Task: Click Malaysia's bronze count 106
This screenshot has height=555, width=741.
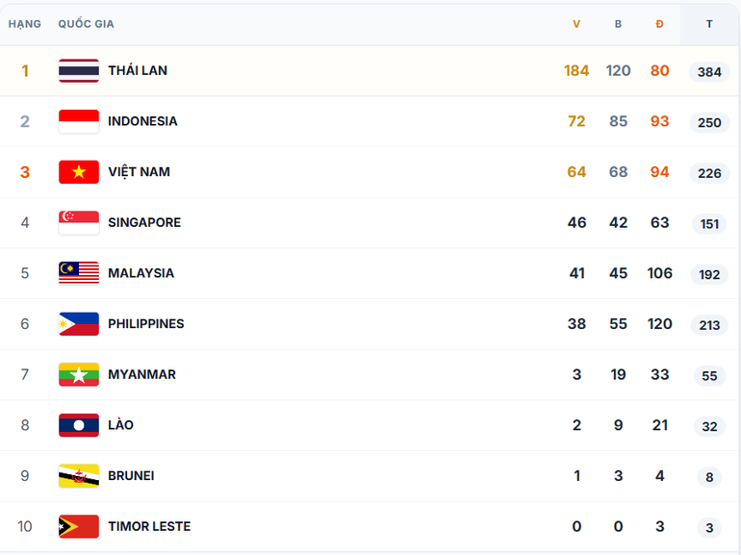Action: (659, 273)
